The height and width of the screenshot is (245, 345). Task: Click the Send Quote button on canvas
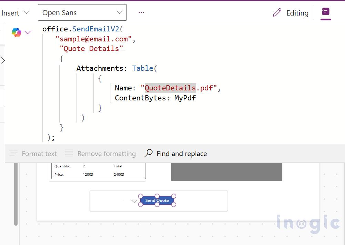[157, 200]
